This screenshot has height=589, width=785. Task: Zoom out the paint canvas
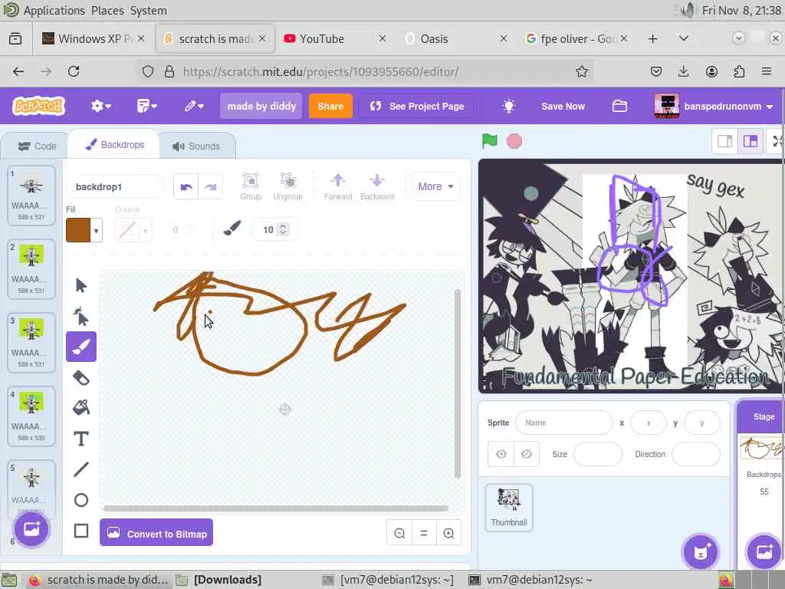click(x=399, y=534)
